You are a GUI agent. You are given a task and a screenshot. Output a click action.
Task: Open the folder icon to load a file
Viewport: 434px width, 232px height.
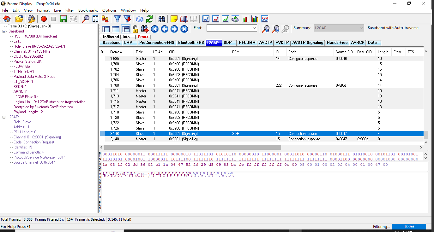(x=19, y=19)
